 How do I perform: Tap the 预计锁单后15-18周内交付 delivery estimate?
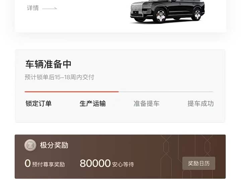(x=59, y=77)
